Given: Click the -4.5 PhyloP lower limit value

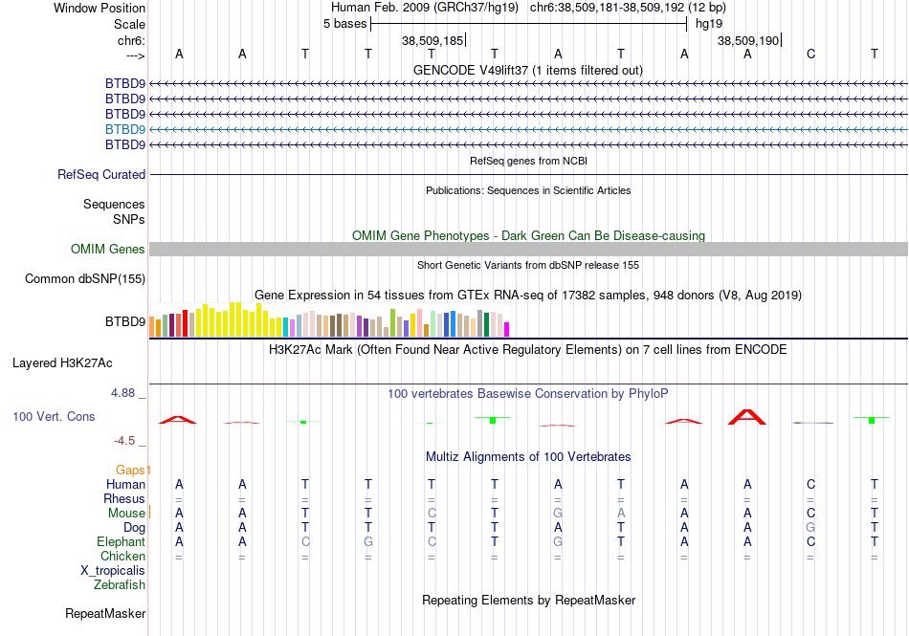Looking at the screenshot, I should coord(124,441).
